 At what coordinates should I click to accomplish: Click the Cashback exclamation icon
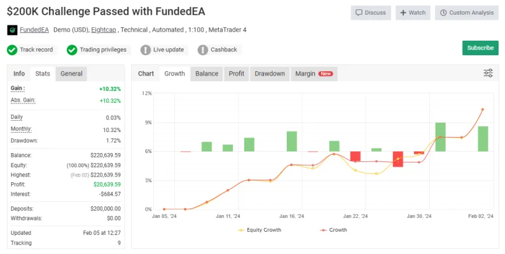click(x=203, y=50)
